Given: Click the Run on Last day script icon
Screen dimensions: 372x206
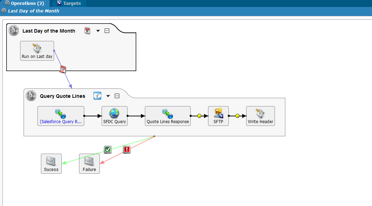Looking at the screenshot, I should [x=37, y=48].
